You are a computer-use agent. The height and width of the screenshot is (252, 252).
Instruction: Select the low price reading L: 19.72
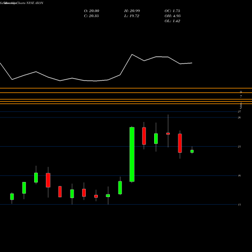[x=132, y=16]
